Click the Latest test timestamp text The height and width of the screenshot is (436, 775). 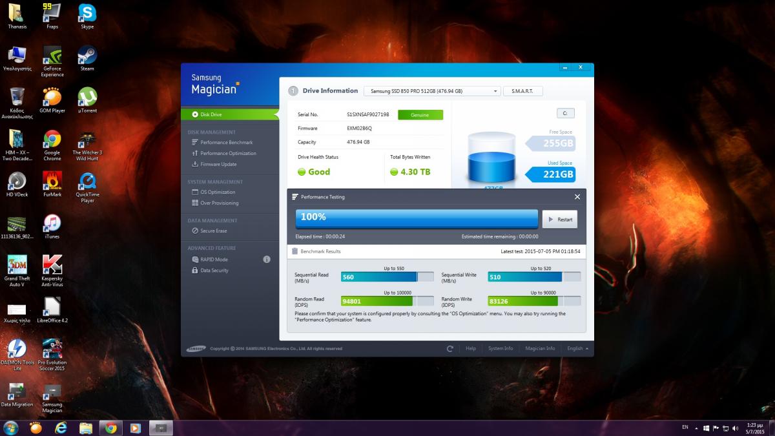tap(541, 251)
